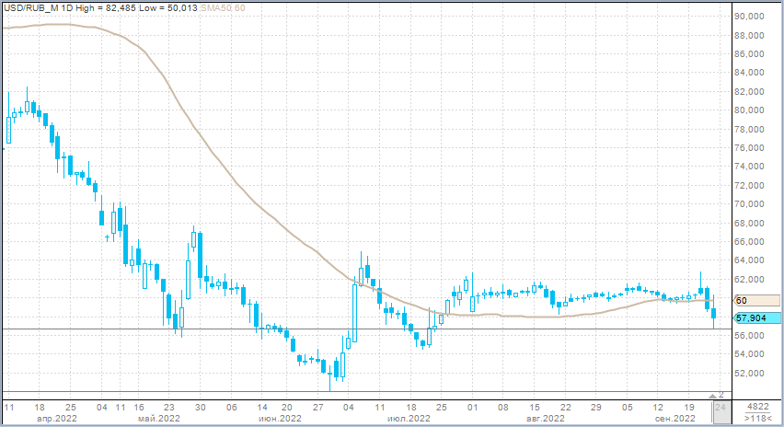
Task: Select the beige SMA value tag 60
Action: coord(755,300)
